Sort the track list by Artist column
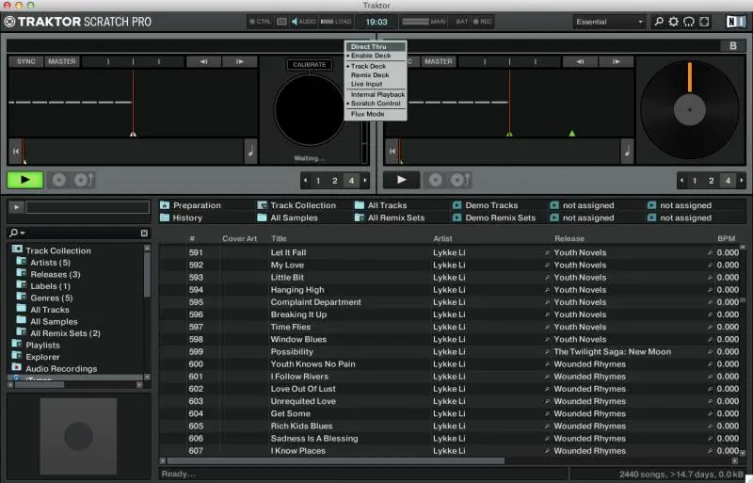 point(442,238)
